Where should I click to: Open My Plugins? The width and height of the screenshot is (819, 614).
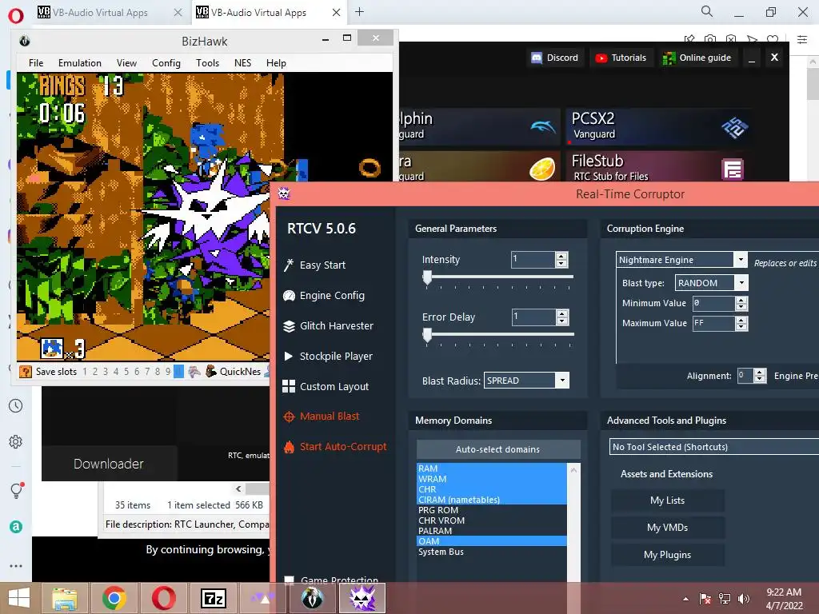[668, 555]
